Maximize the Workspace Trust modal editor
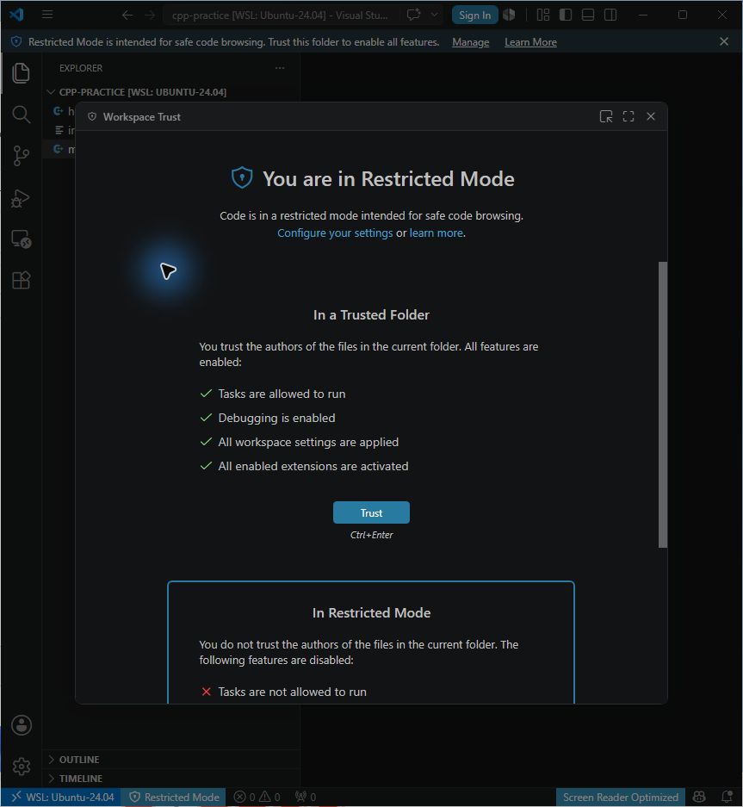The image size is (743, 807). click(x=628, y=116)
